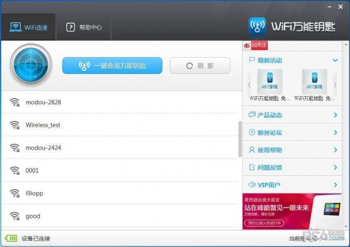Open the 站在峰巅瞥见一眼未来 ad banner
Image resolution: width=350 pixels, height=247 pixels.
(x=292, y=211)
